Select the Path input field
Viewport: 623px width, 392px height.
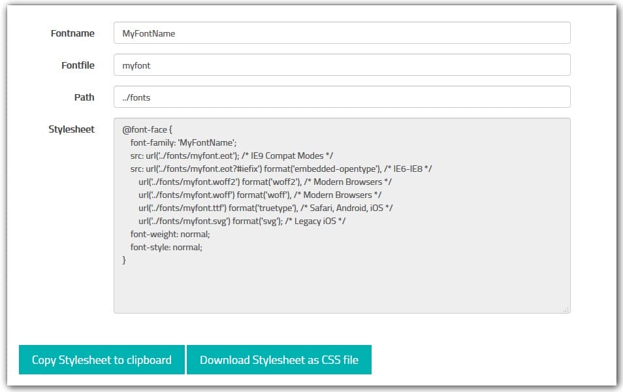[x=342, y=97]
